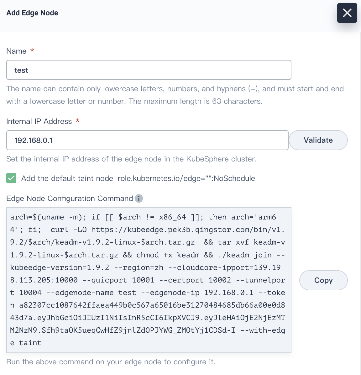Click the Internal IP Address field showing 192.168.0.1
Screen dimensions: 361x375
coord(147,140)
